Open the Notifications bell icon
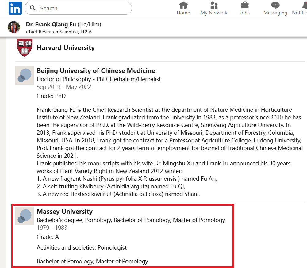Image resolution: width=307 pixels, height=268 pixels. [x=305, y=5]
